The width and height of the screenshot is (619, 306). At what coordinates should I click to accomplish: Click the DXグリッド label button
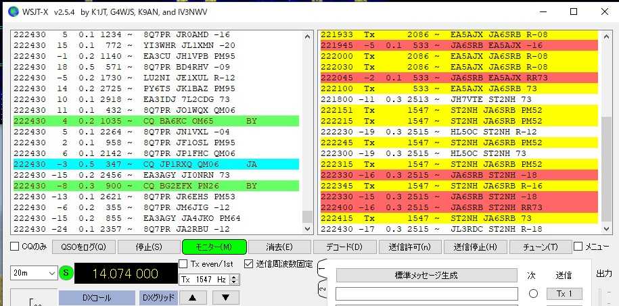(x=159, y=298)
